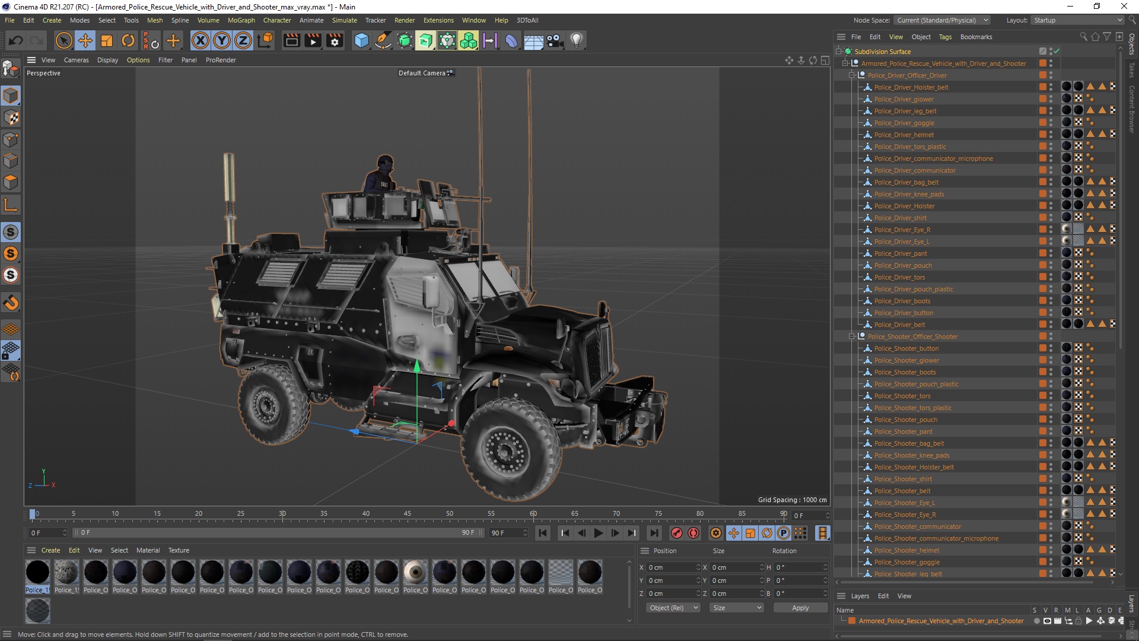Click the Apply button in coordinates
Image resolution: width=1139 pixels, height=641 pixels.
[x=800, y=608]
